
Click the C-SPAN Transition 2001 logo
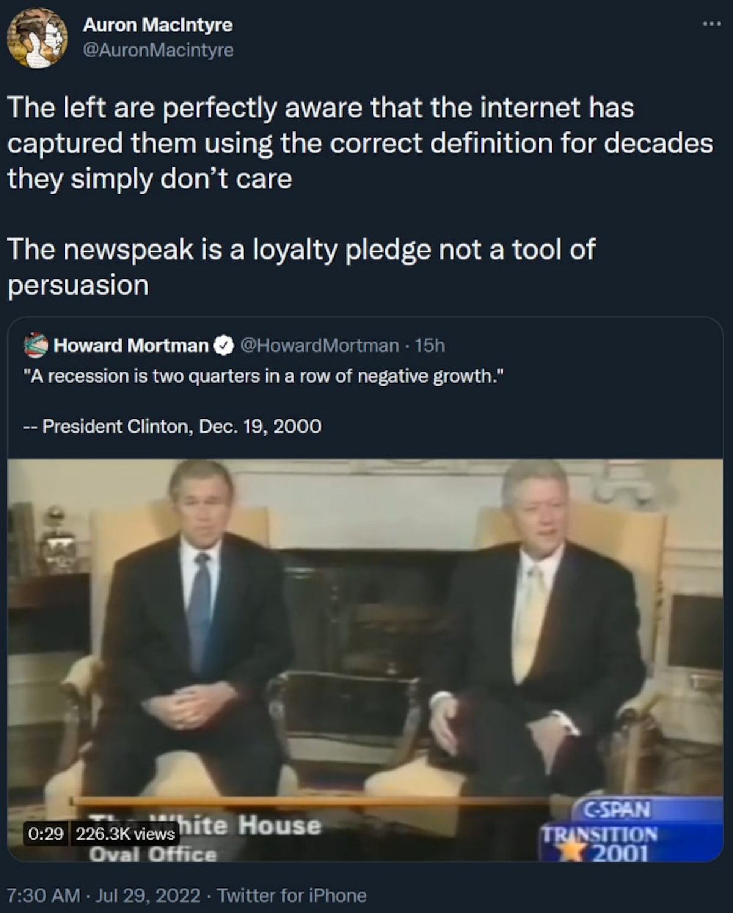tap(617, 830)
